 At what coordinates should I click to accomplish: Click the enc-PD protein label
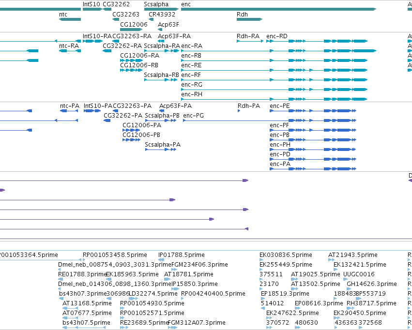tap(280, 155)
